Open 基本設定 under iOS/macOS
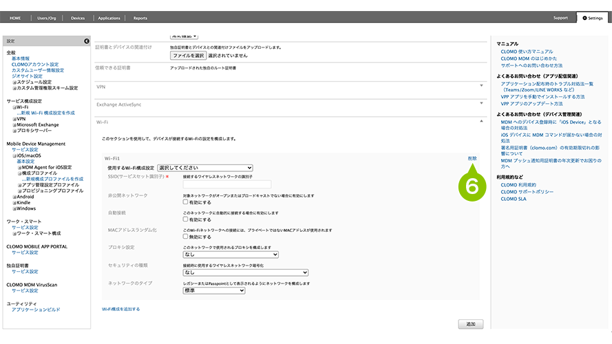The image size is (612, 344). 25,162
